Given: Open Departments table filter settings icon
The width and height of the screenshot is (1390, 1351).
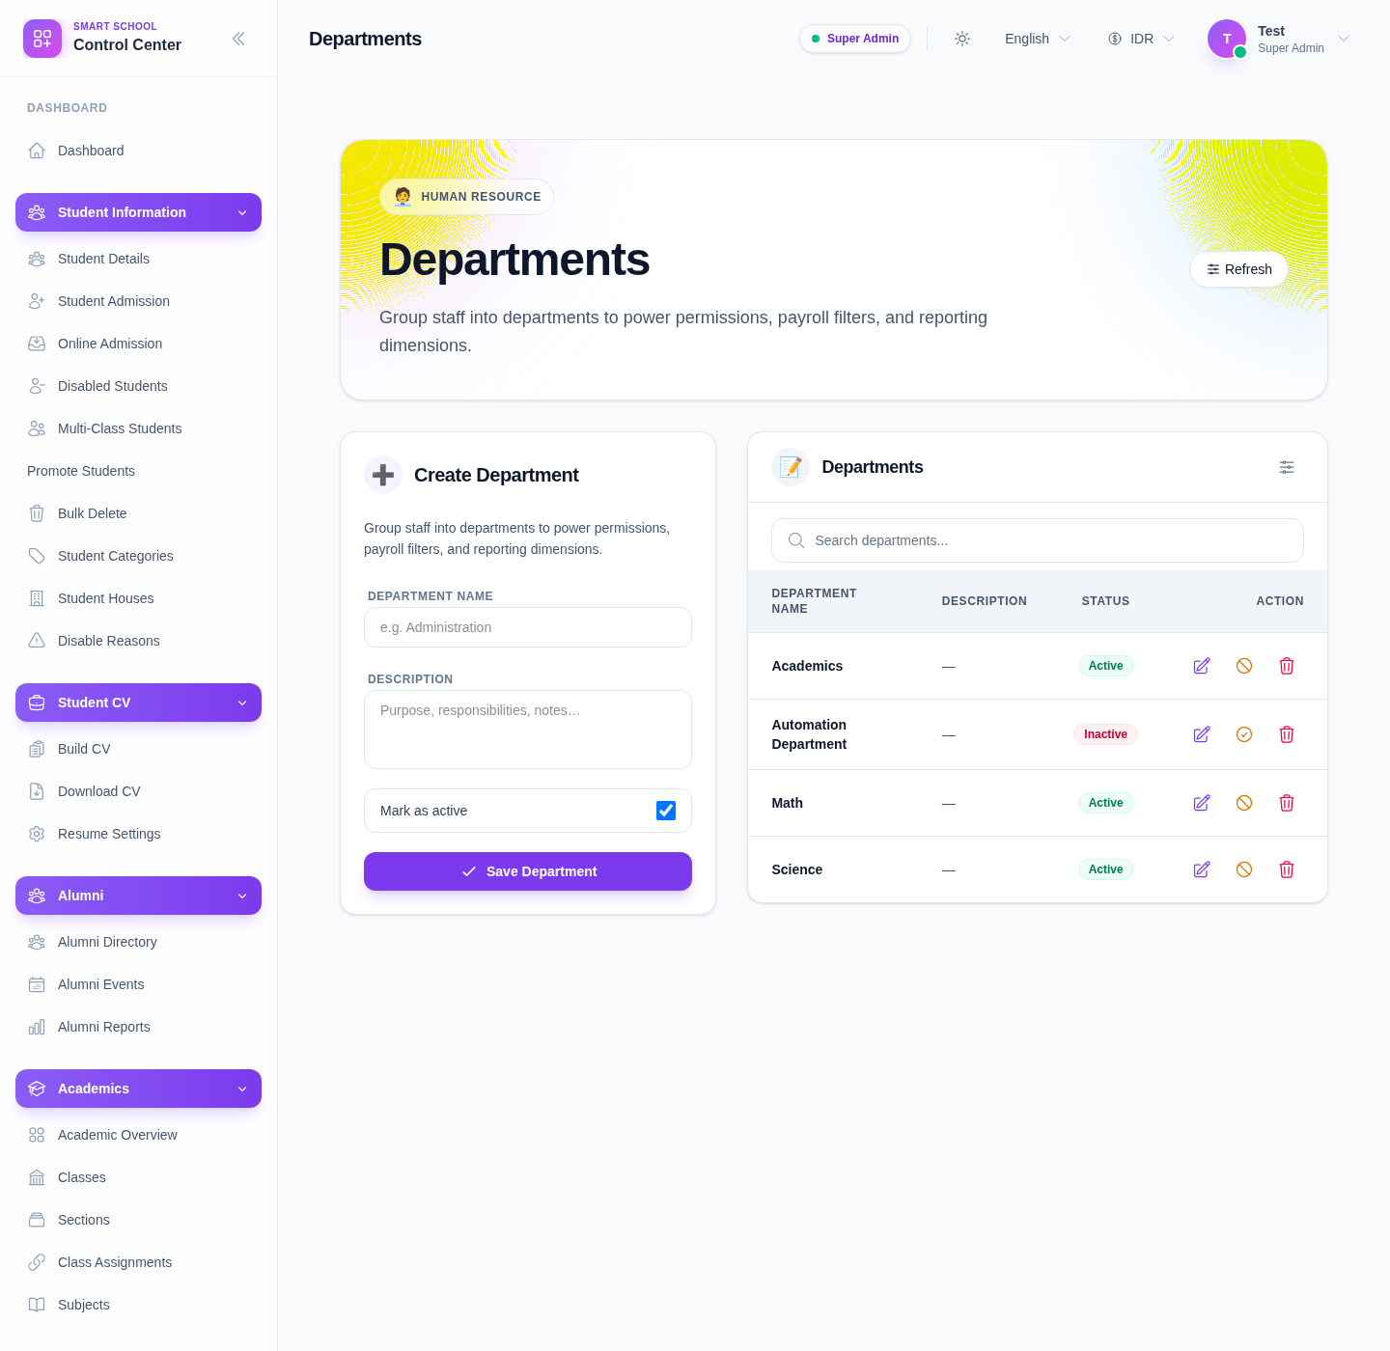Looking at the screenshot, I should 1287,467.
